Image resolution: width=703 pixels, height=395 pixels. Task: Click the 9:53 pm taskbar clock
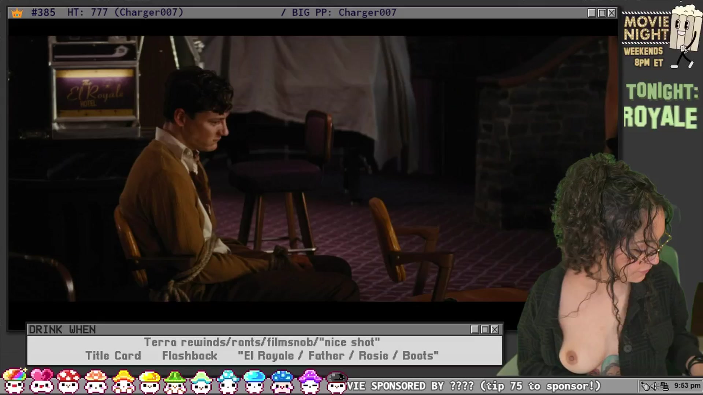click(687, 385)
